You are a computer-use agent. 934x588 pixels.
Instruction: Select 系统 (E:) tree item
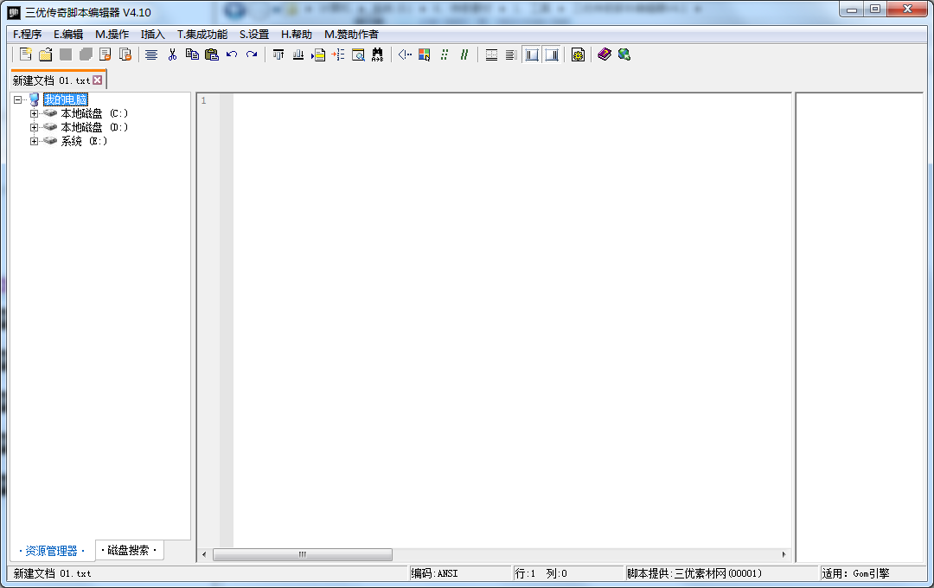tap(84, 141)
